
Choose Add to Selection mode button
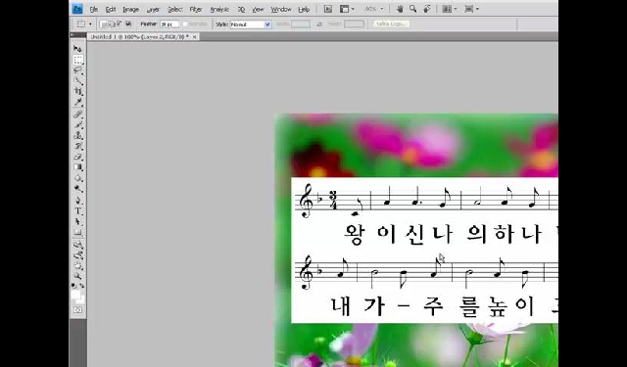click(x=111, y=23)
